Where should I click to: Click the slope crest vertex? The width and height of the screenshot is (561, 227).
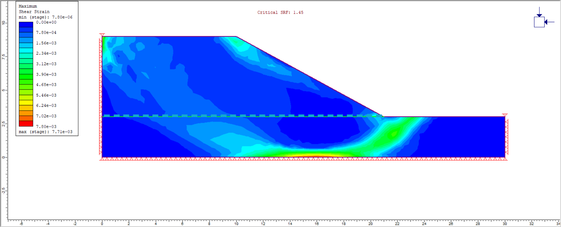[236, 36]
